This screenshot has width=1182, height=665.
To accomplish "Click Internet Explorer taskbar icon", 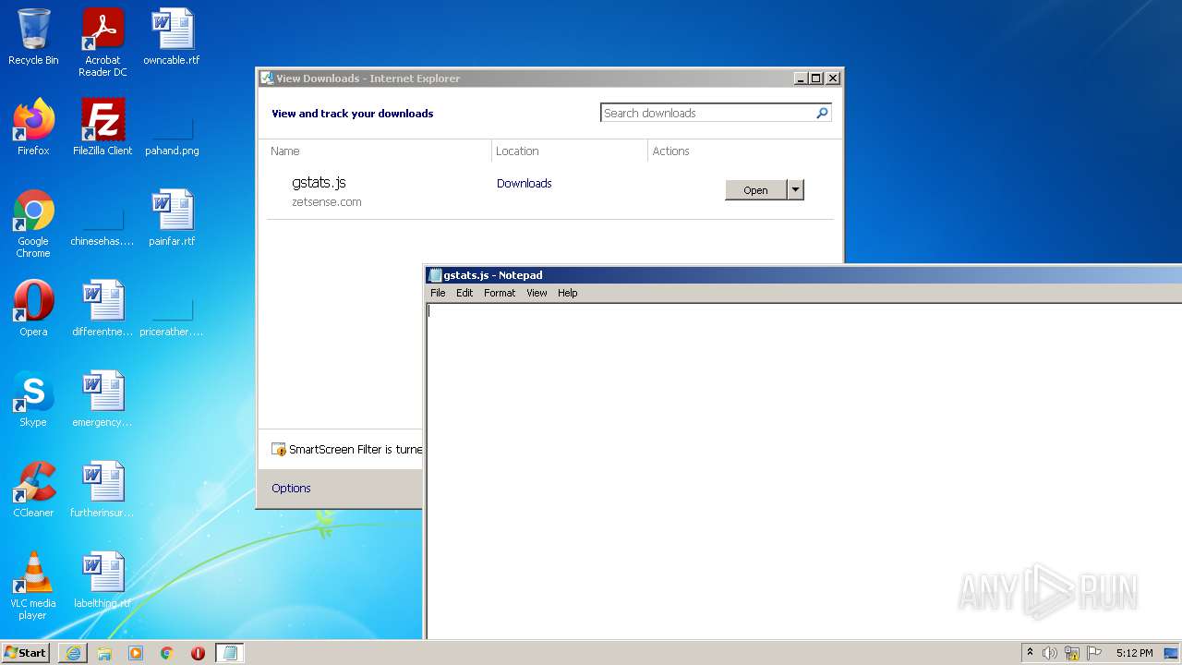I will (73, 653).
